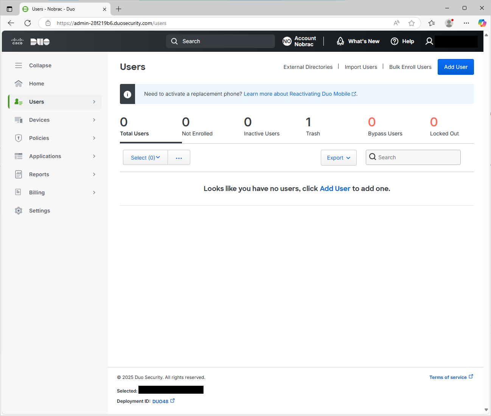Screen dimensions: 491x416
Task: Close the Users - Nobrac - Duo tab
Action: (x=104, y=9)
